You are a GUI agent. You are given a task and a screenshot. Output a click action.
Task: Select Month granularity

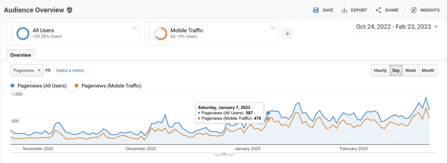pos(428,70)
